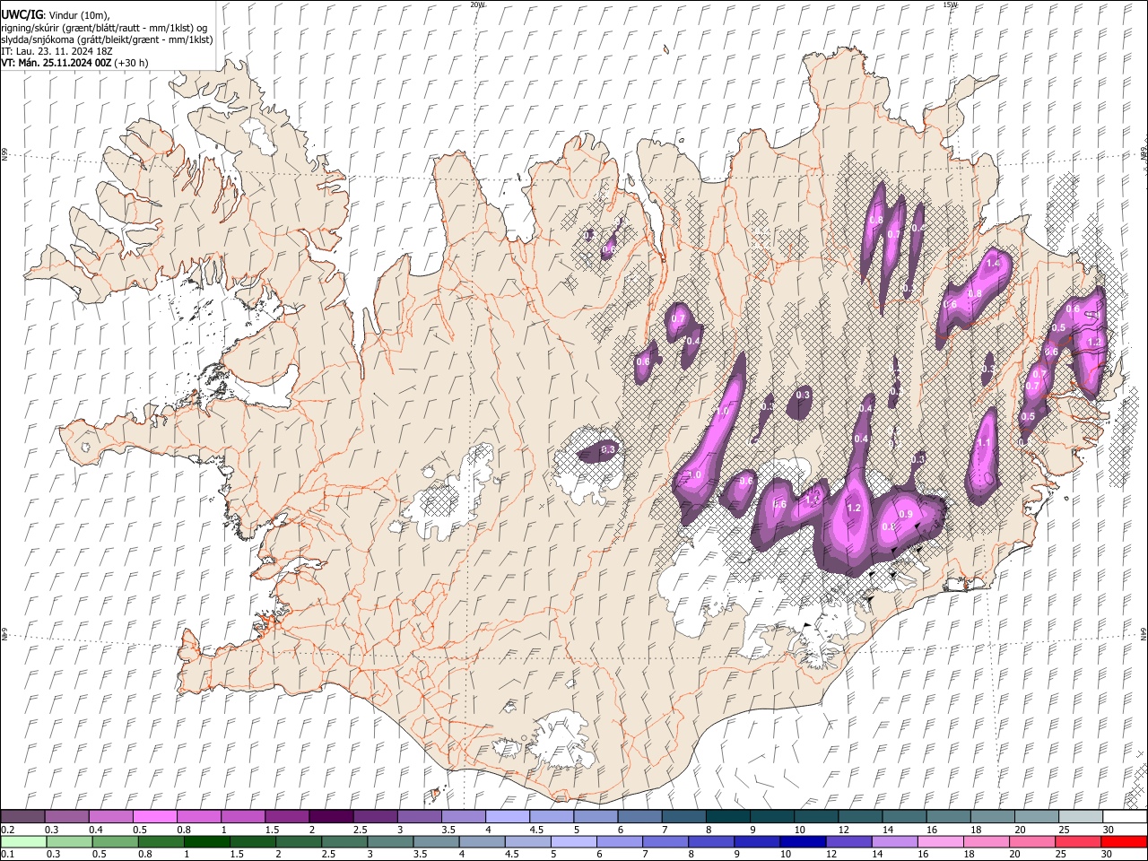Click the darkest green swatch between 1 and 1.5, lower legend row
Screen dimensions: 1148x861
tap(207, 842)
